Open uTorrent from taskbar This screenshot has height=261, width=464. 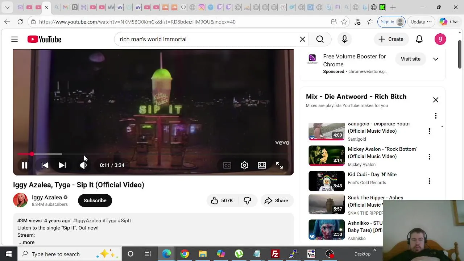(239, 254)
